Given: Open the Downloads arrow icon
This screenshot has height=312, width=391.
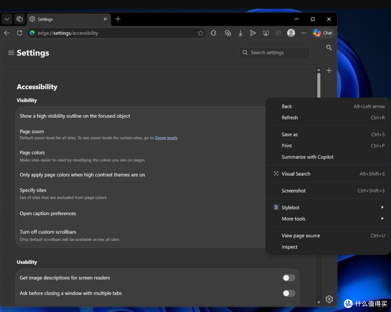Looking at the screenshot, I should coord(240,33).
